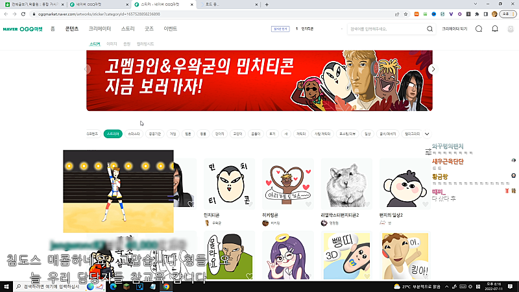Screen dimensions: 519x292
Task: Open Chrome from the taskbar
Action: [166, 287]
